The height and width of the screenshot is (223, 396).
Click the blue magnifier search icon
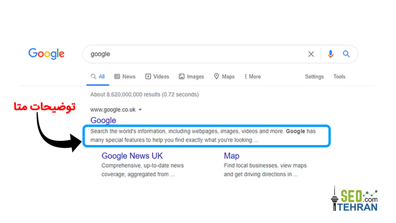tap(346, 54)
